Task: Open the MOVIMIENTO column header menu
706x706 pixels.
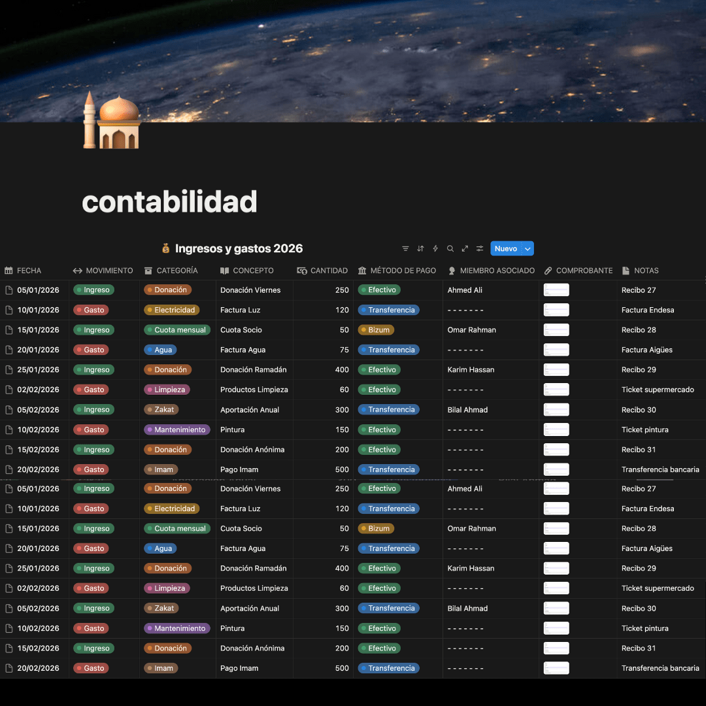Action: [103, 271]
